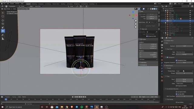Switch viewport to rendered shading sphere
Screen dimensions: 194x109
(x=156, y=9)
